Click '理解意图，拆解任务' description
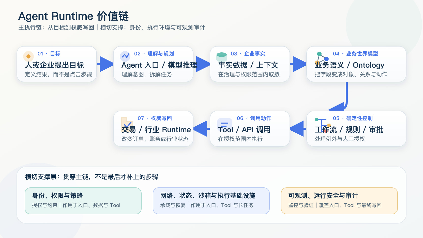The width and height of the screenshot is (423, 238). pos(147,74)
